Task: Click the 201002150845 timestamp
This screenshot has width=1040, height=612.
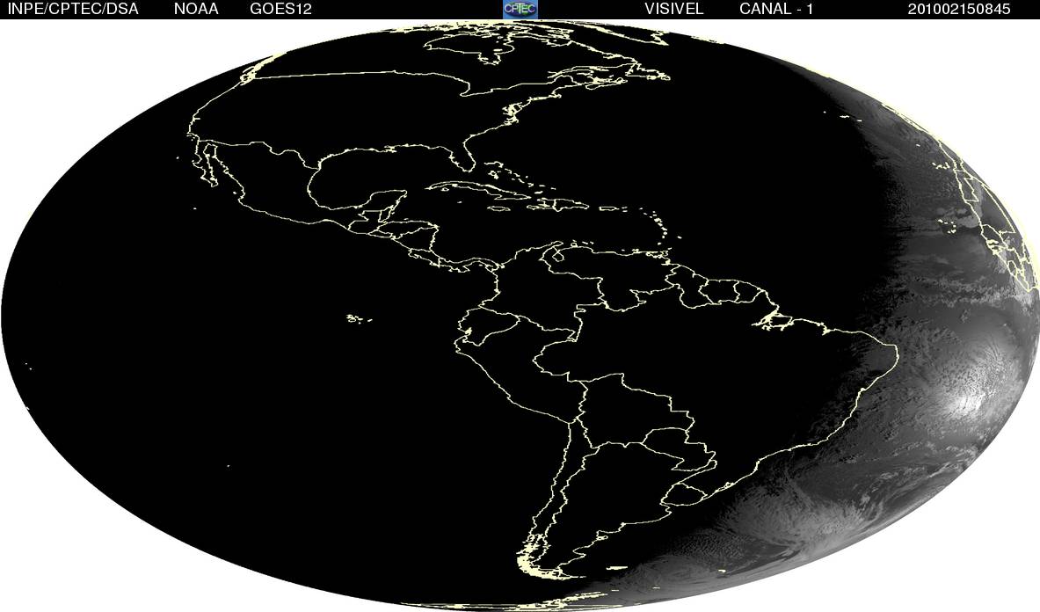Action: tap(959, 9)
